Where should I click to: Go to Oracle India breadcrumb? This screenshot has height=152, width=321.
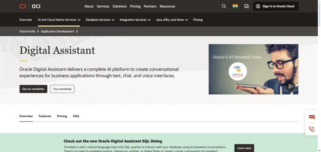tap(27, 32)
